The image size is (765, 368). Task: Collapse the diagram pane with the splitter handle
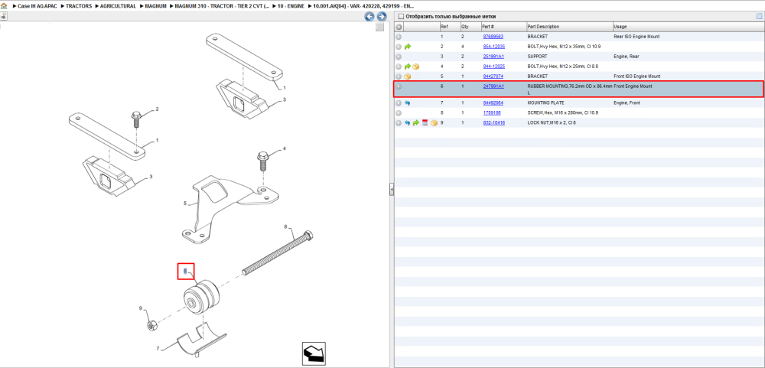[391, 190]
